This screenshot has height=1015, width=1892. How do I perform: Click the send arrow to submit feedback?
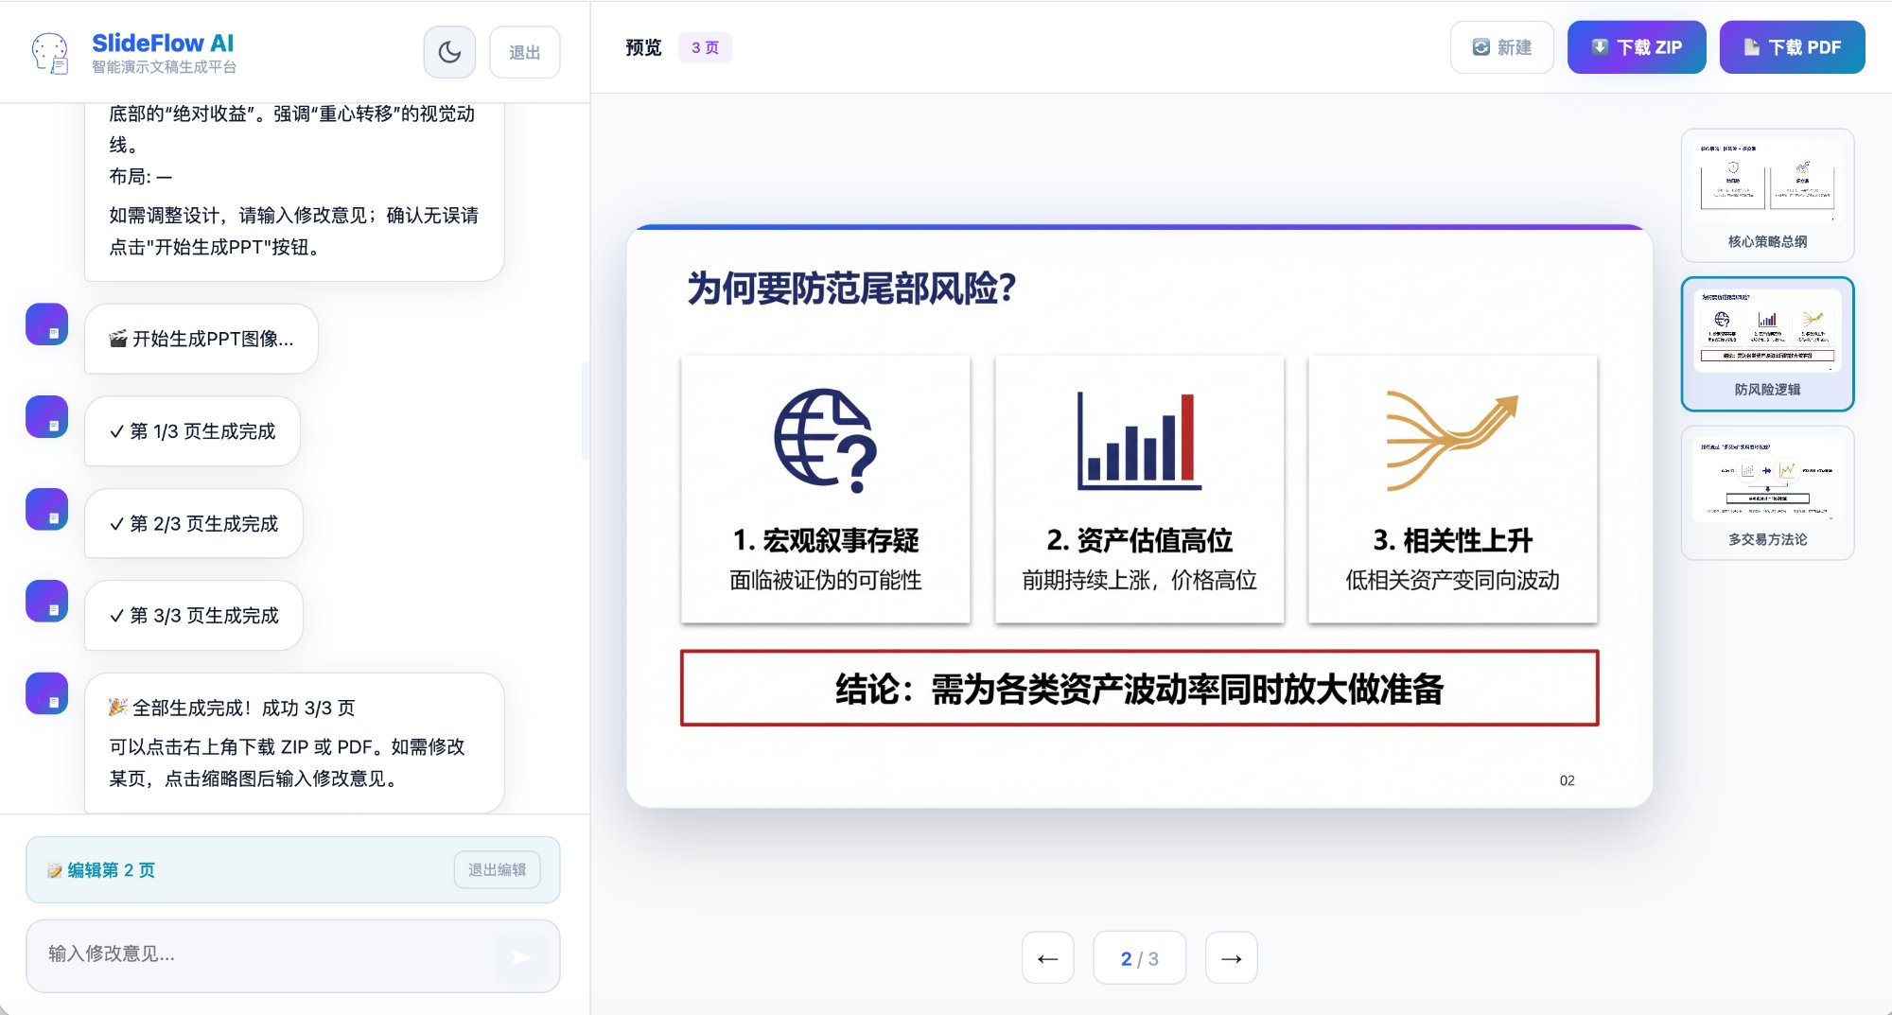coord(519,957)
